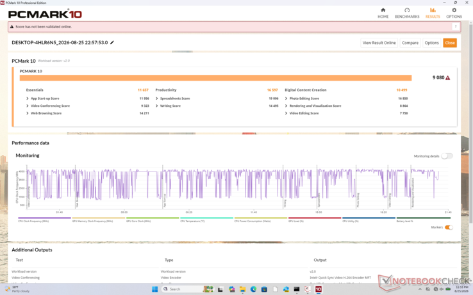Expand Rendering and Visualization Score details
Screen dimensions: 473x295
coord(286,106)
